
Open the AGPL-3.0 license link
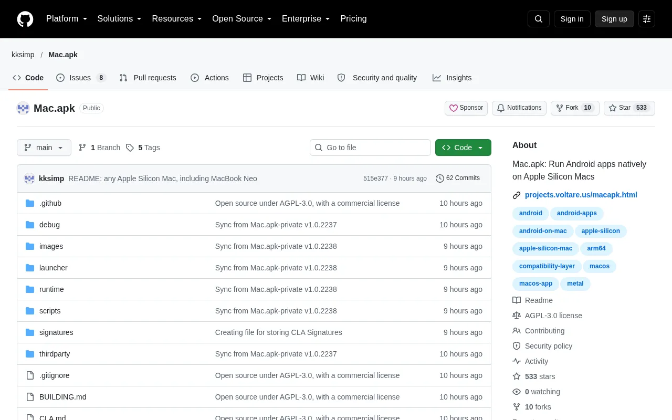click(553, 316)
